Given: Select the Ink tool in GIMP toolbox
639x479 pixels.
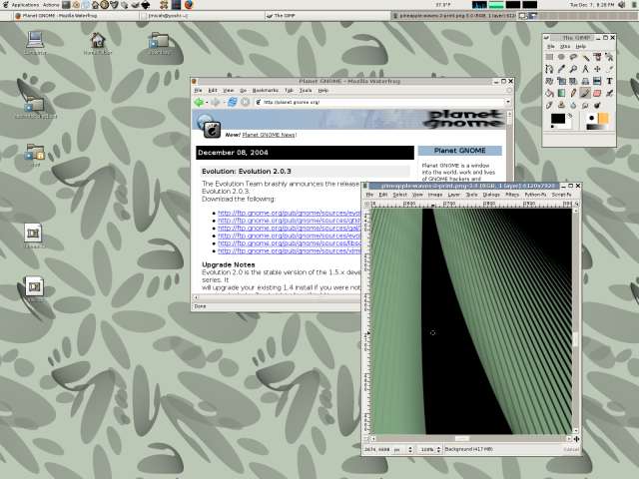Looking at the screenshot, I should [549, 105].
